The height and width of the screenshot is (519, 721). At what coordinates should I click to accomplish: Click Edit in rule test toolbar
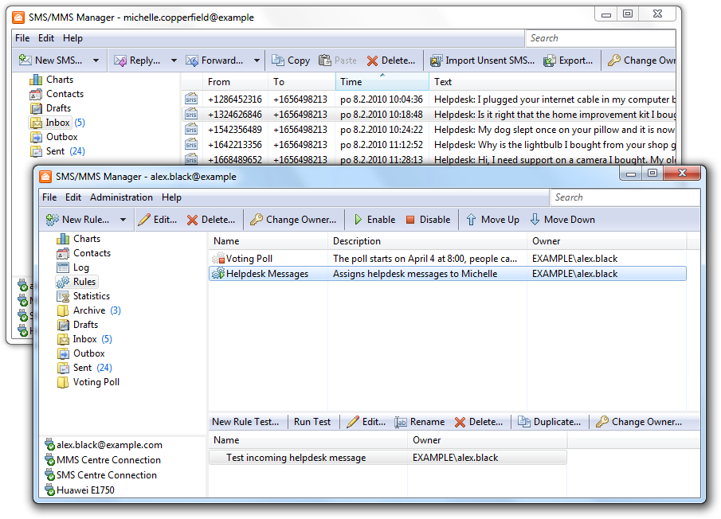tap(366, 422)
